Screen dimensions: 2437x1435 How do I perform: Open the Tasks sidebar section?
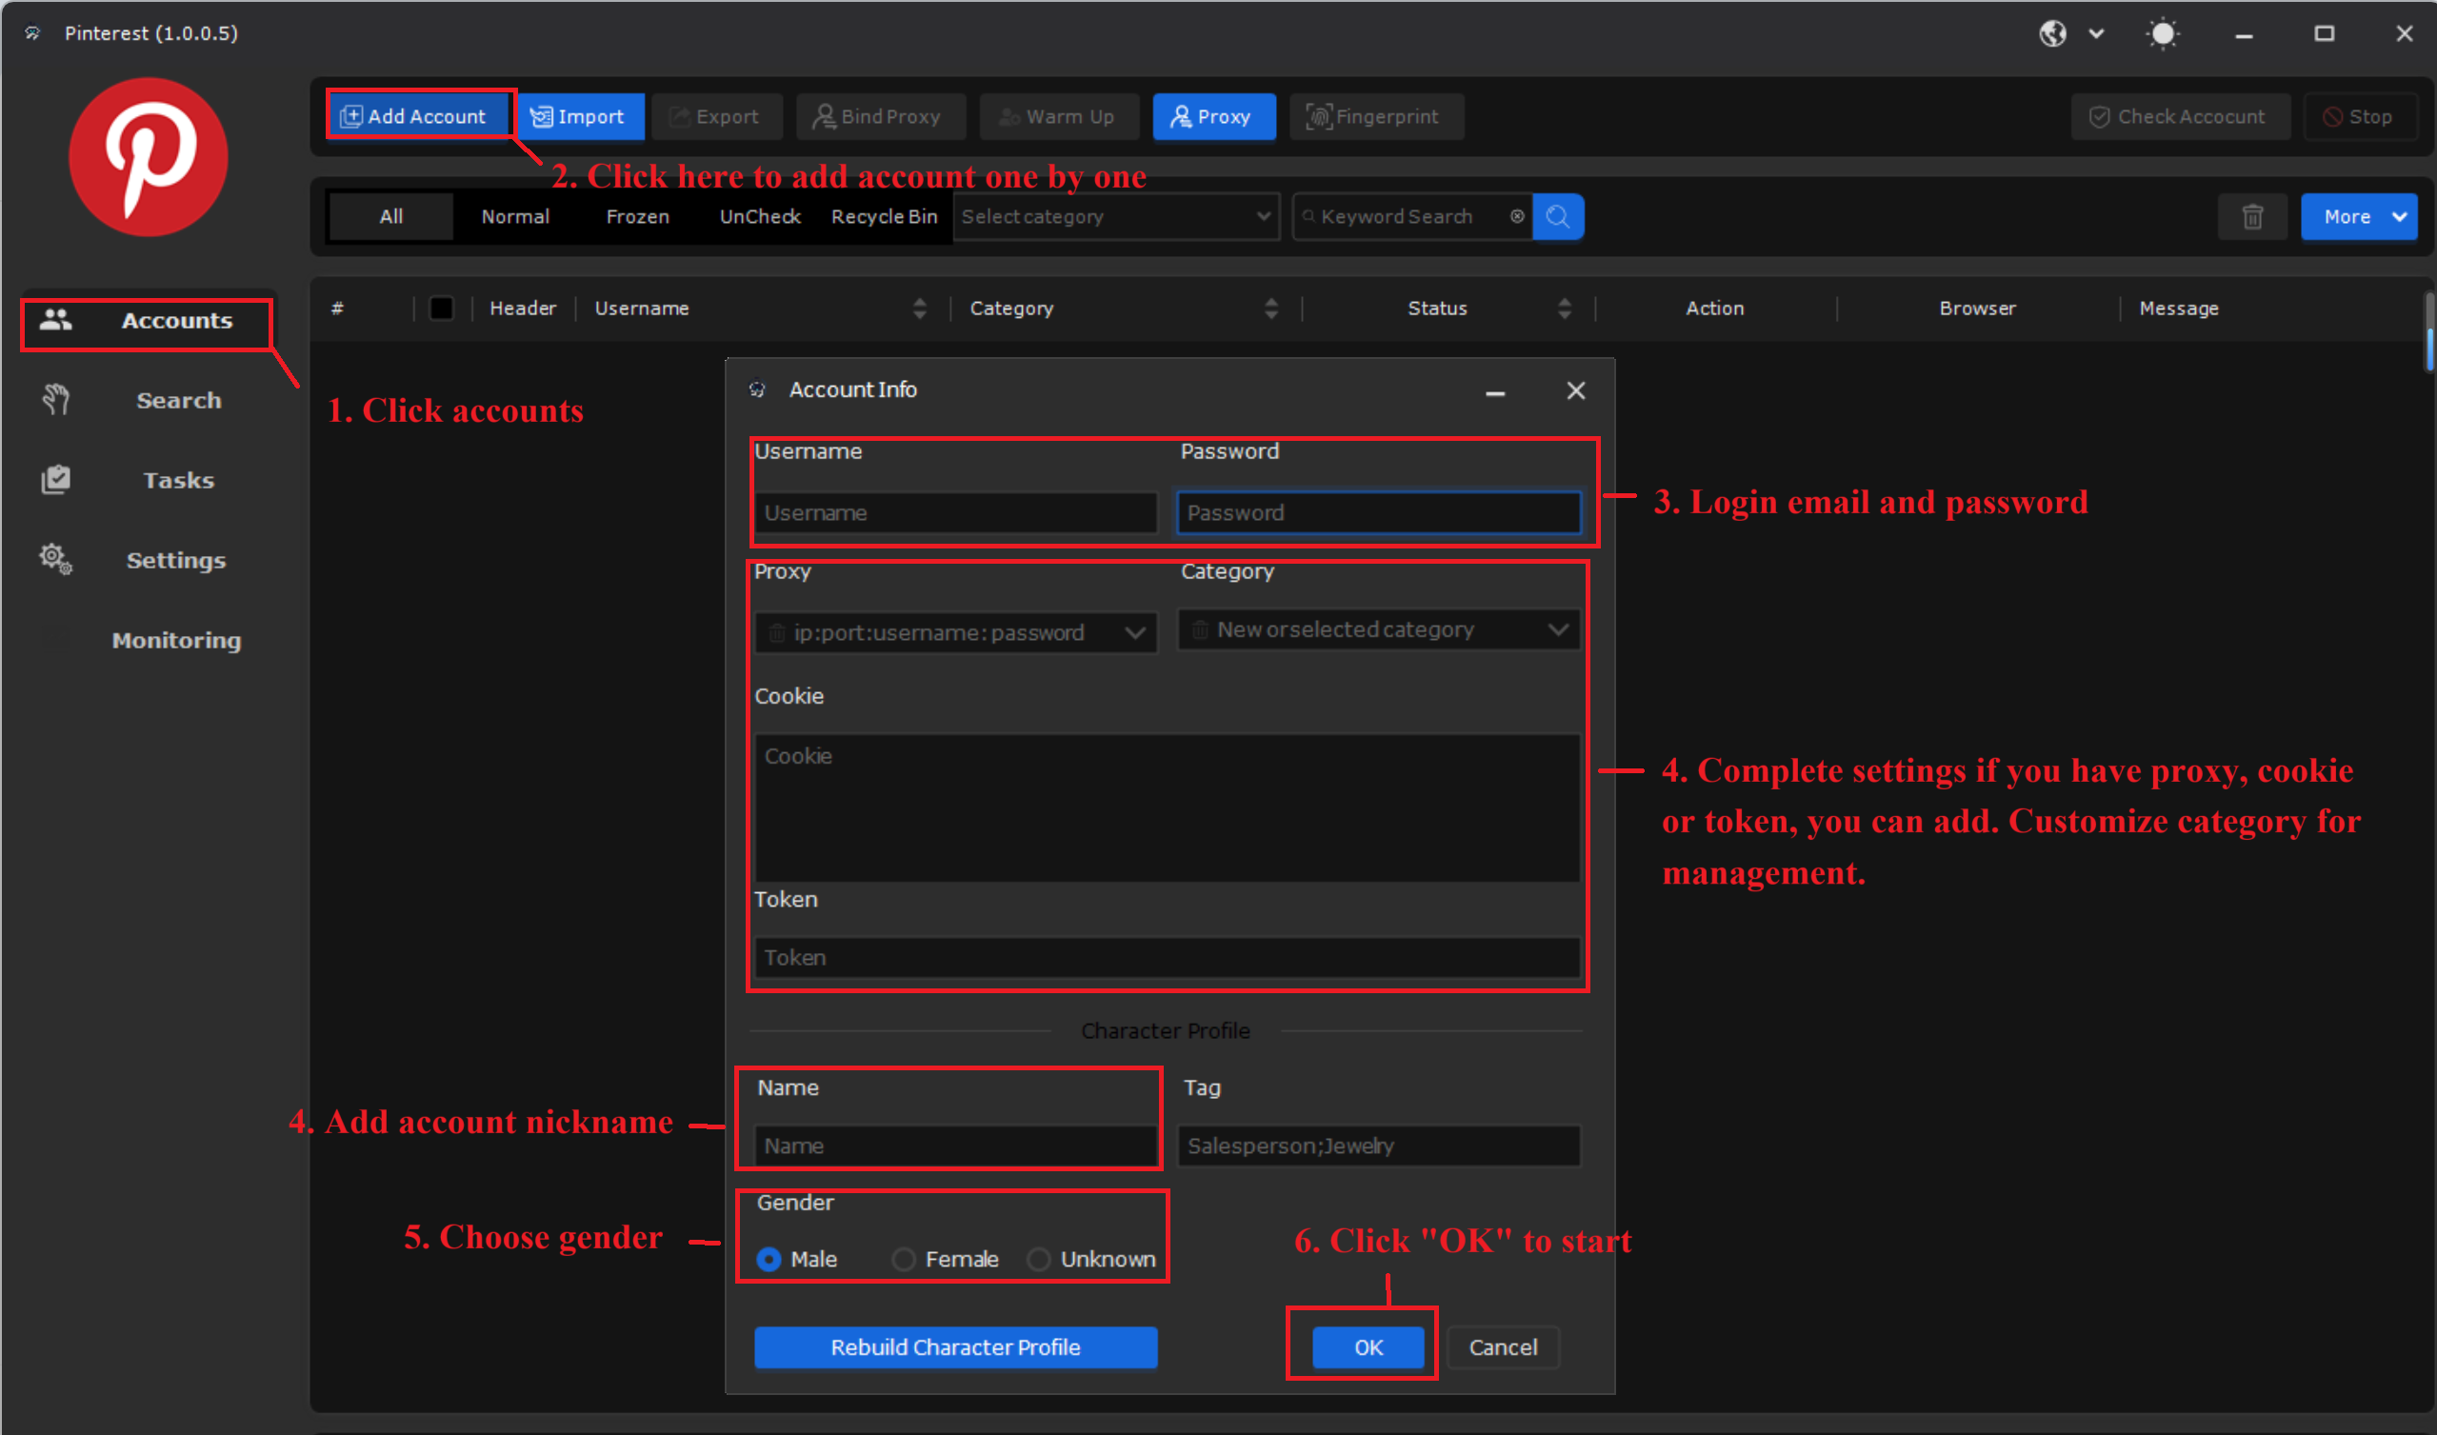(147, 481)
